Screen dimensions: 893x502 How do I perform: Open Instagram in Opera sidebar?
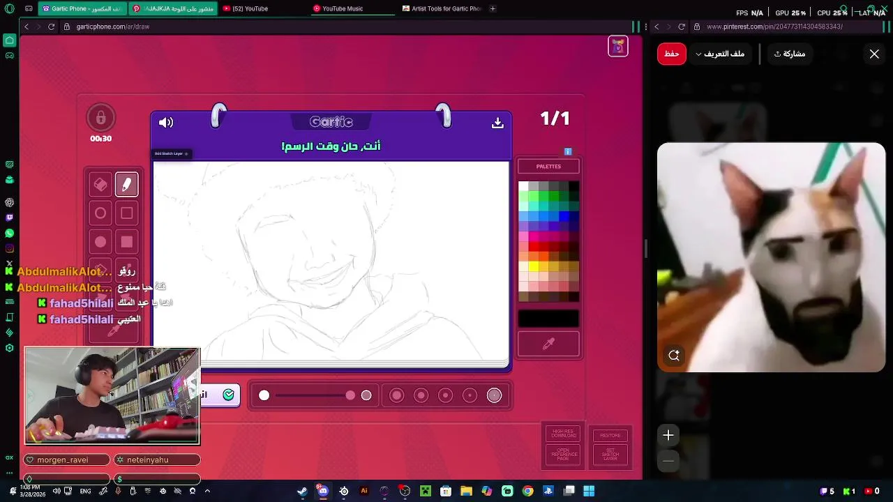tap(9, 249)
